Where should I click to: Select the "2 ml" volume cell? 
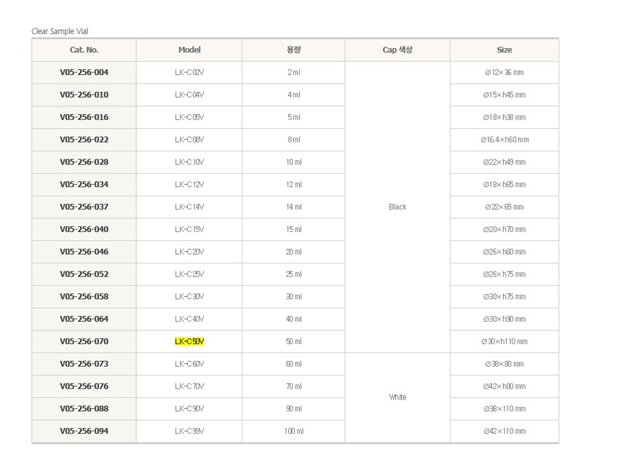tap(294, 72)
